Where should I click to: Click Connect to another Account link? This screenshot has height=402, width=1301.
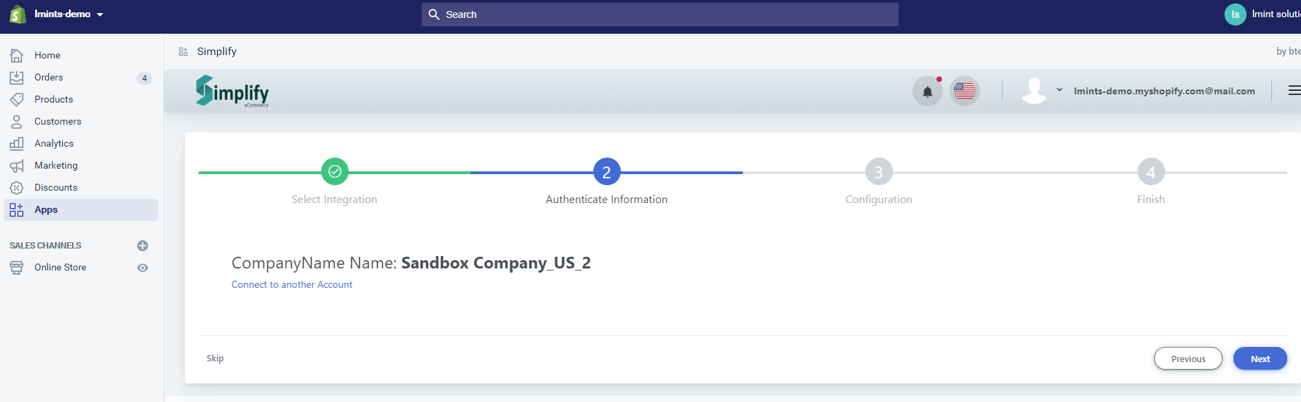291,284
